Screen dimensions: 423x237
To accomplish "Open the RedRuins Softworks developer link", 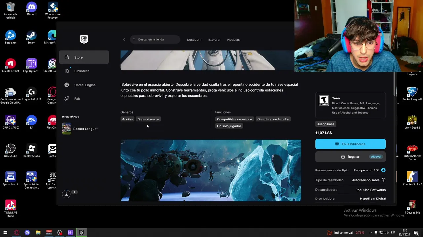I will click(x=370, y=190).
